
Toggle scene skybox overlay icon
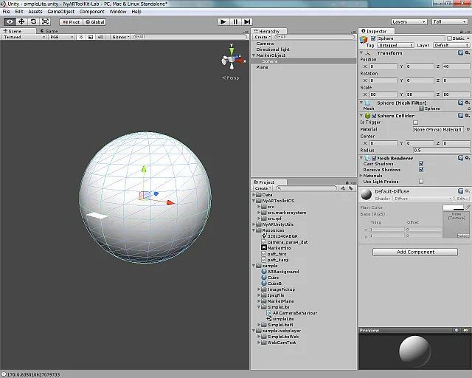[91, 37]
